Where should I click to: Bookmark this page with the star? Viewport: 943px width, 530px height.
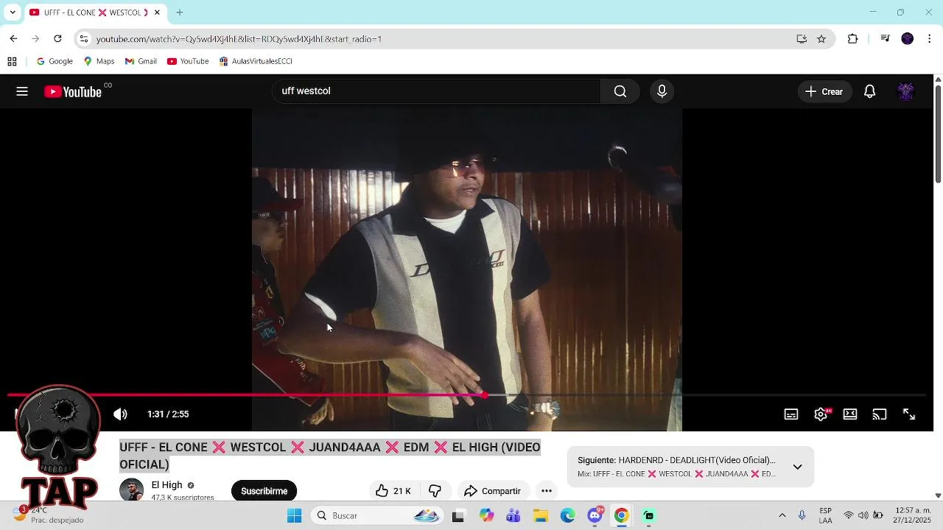(x=821, y=39)
